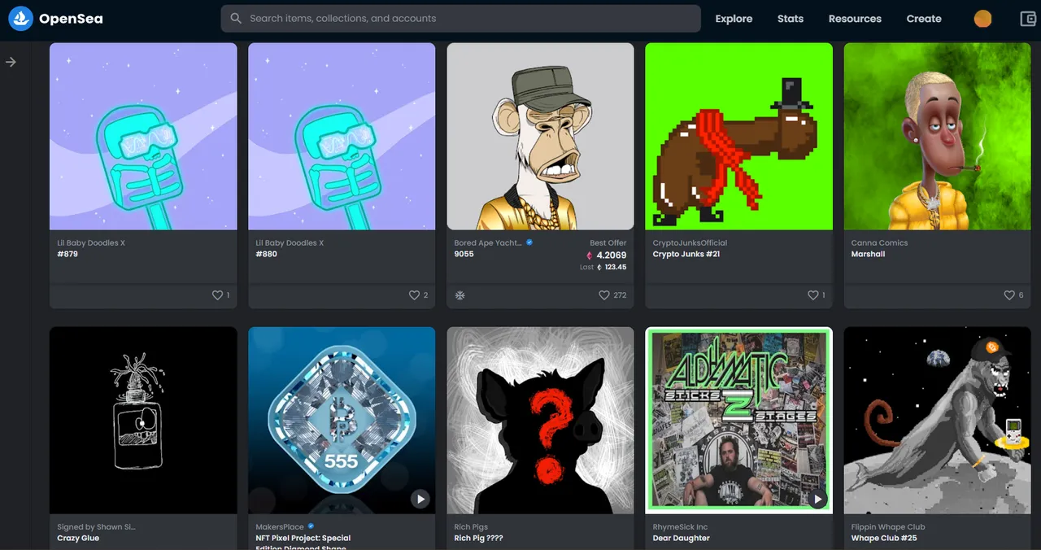Open the Lil Baby Doodles X collection above #880
The image size is (1041, 550).
[290, 242]
